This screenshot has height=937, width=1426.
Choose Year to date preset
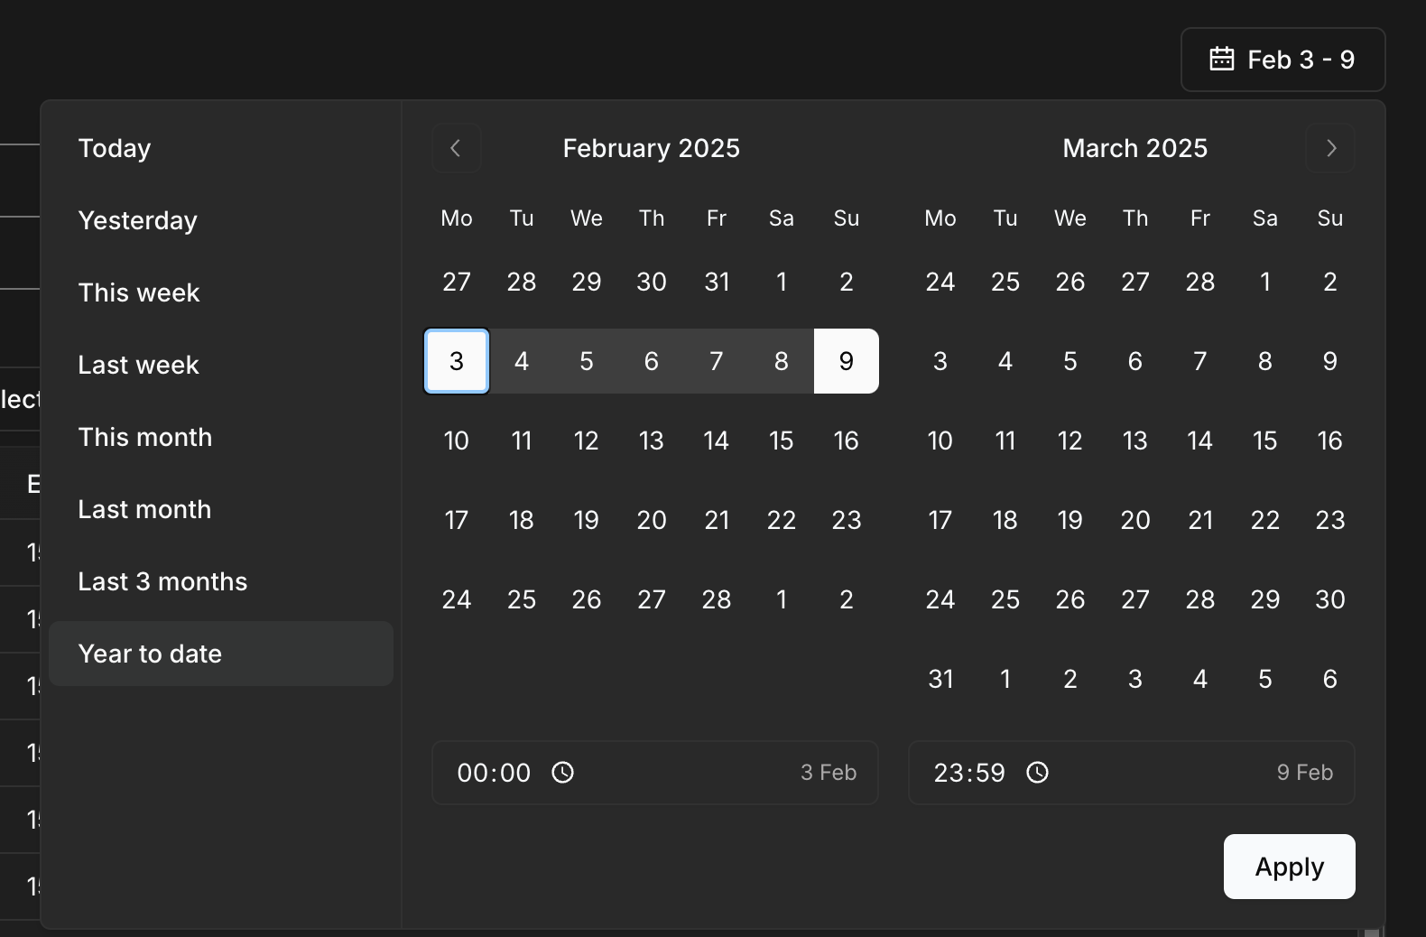(x=150, y=654)
